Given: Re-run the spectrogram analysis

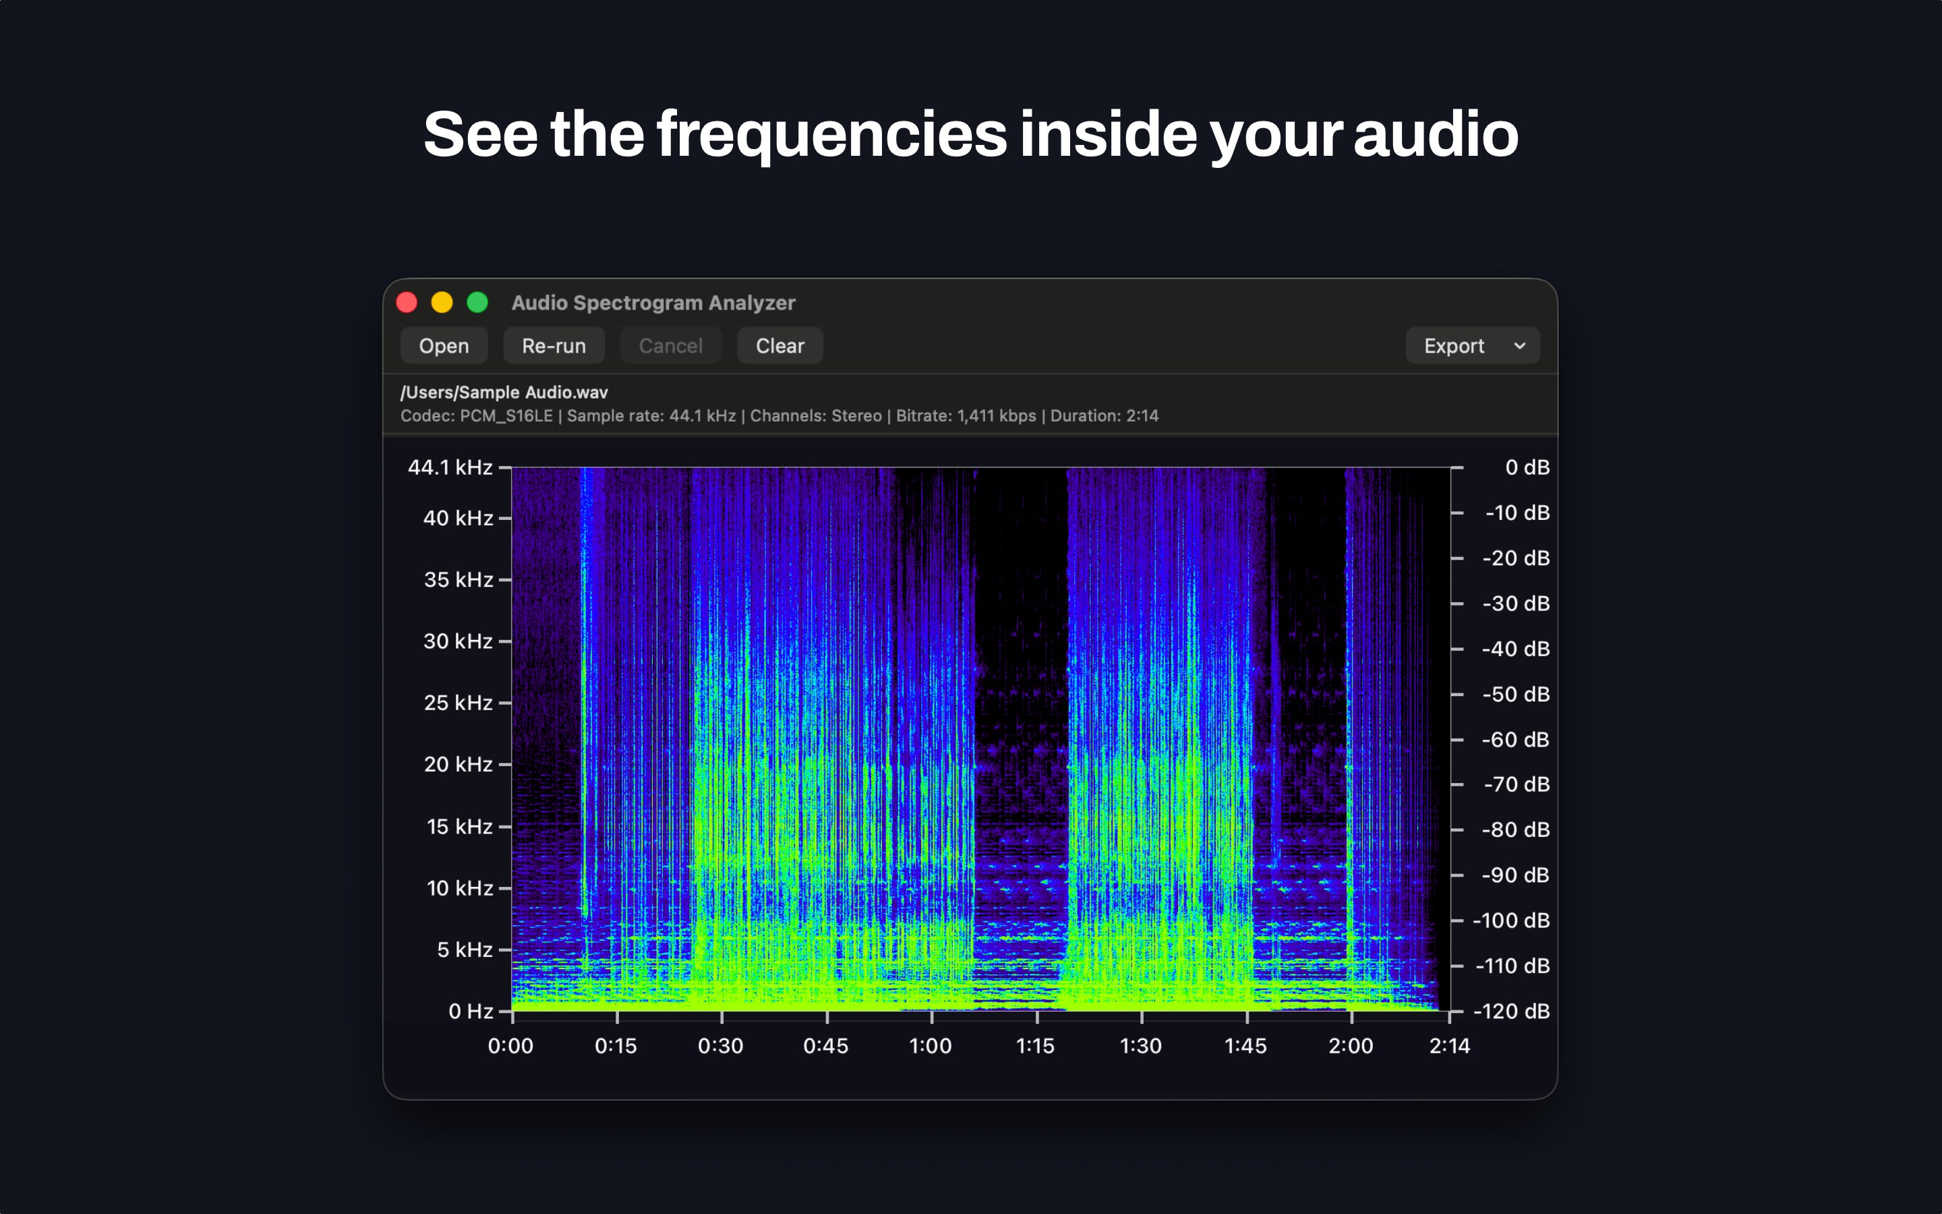Looking at the screenshot, I should (554, 346).
